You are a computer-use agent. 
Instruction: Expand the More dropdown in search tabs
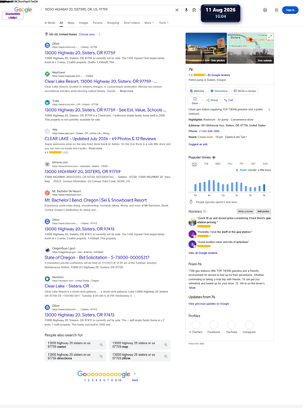pos(149,23)
